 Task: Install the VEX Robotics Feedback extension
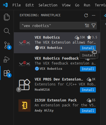tap(88, 69)
